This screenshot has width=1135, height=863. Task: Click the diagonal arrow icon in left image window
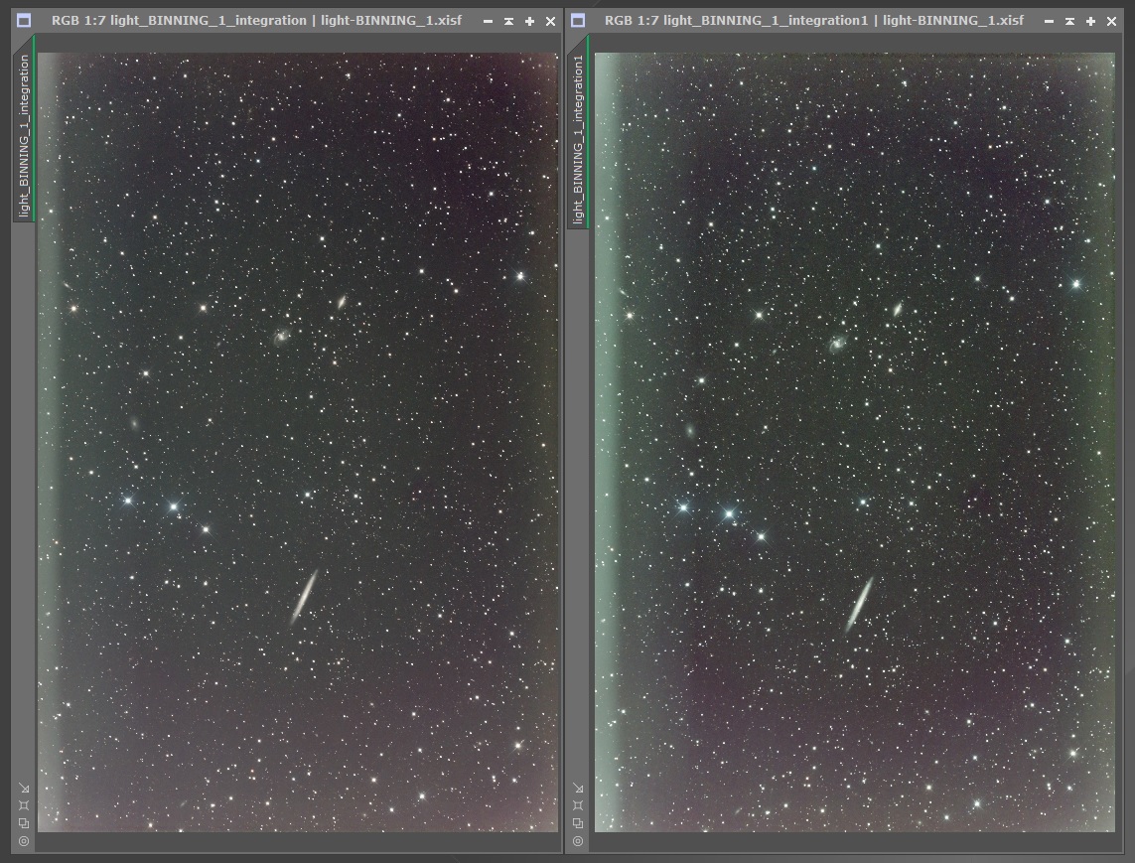(24, 788)
